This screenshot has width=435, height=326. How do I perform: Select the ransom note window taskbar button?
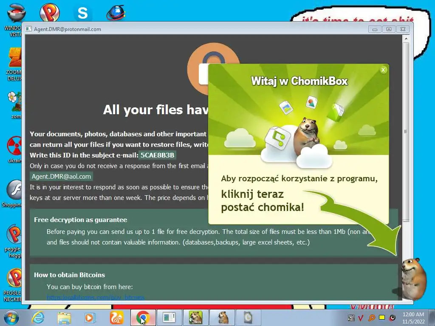pos(169,318)
